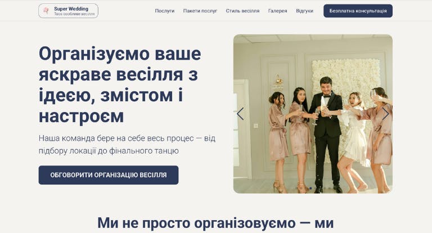Navigate to Галерея
432x233 pixels.
278,11
